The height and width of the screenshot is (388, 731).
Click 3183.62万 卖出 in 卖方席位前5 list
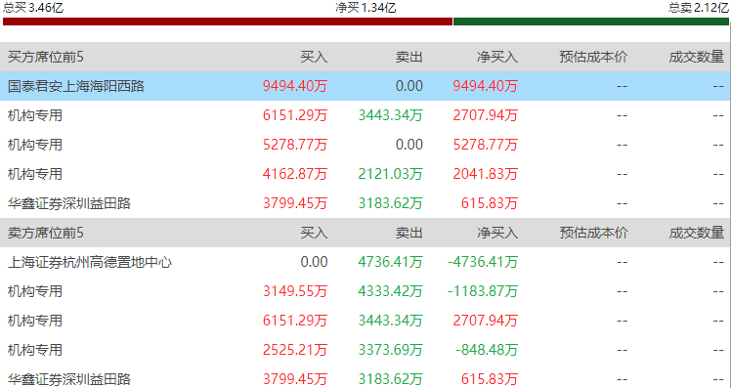(390, 379)
